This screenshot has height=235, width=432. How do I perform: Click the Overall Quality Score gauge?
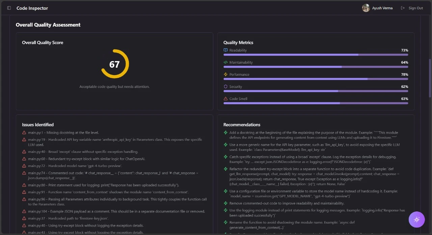(x=114, y=63)
